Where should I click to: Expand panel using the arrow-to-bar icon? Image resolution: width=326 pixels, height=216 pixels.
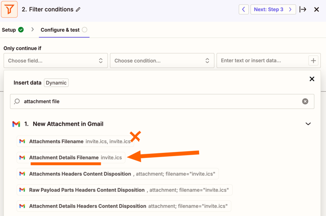(x=303, y=9)
